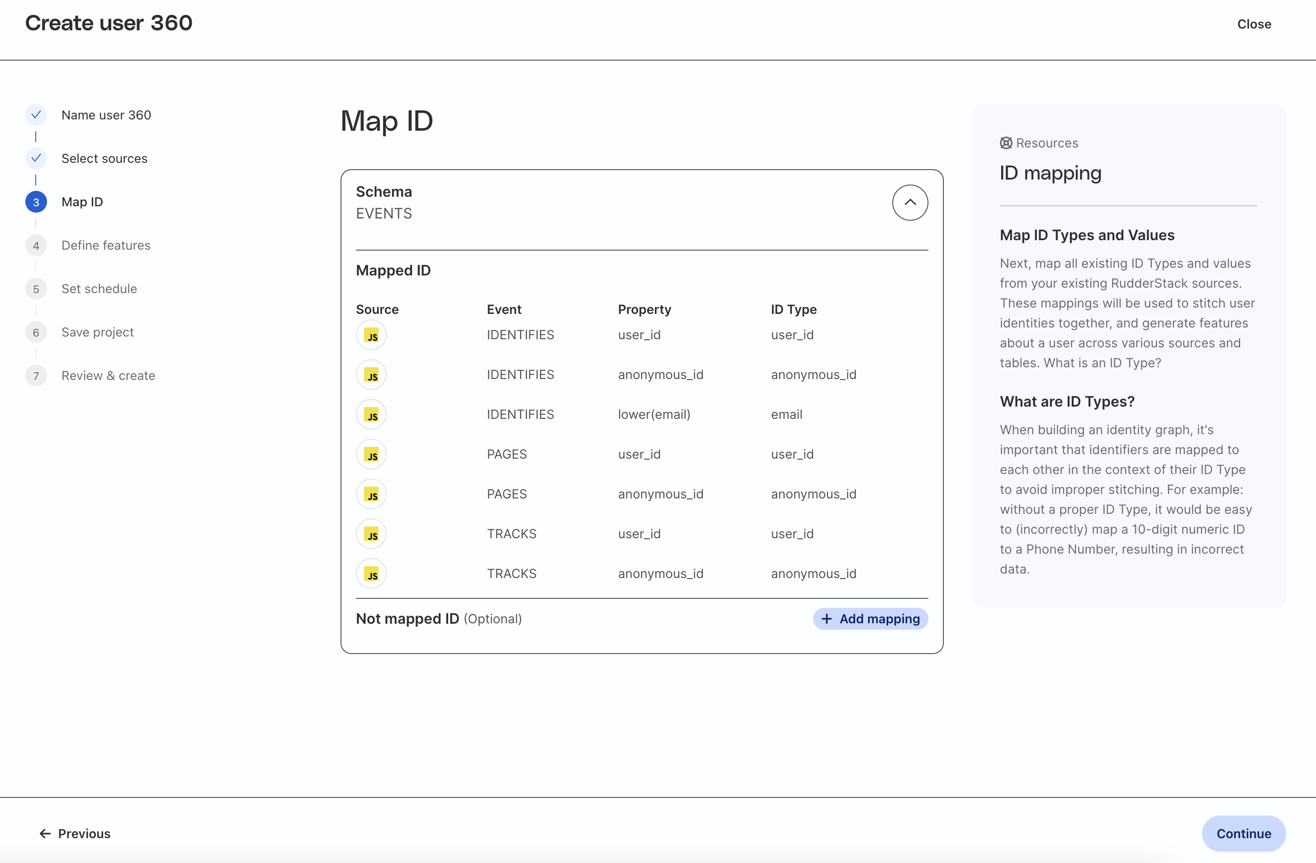Click the Event column header
The height and width of the screenshot is (863, 1316).
pos(504,310)
